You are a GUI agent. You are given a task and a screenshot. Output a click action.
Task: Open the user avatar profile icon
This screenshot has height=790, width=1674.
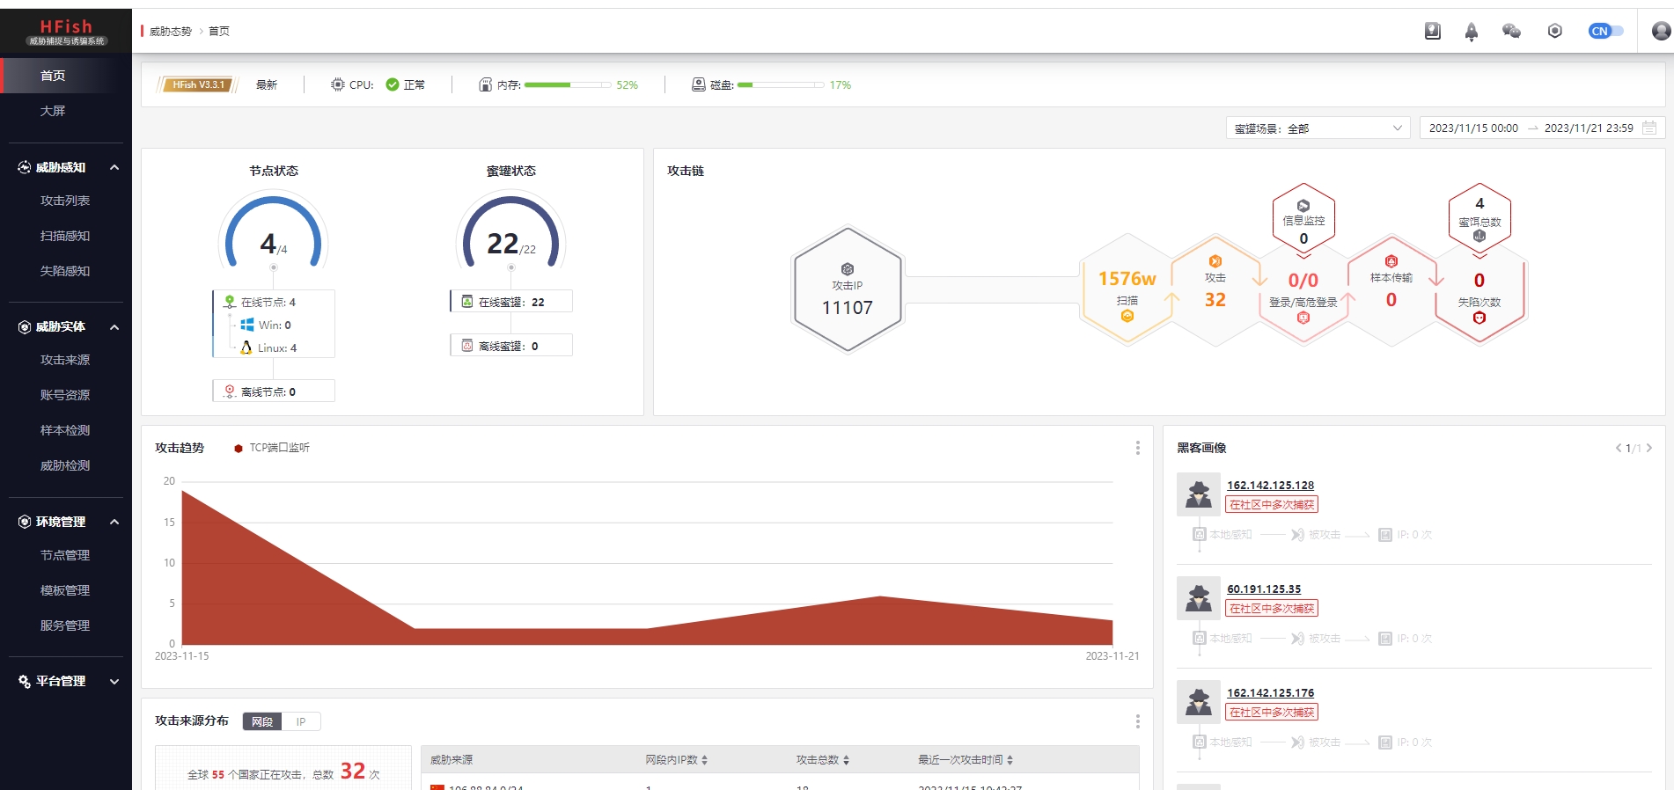(1661, 32)
